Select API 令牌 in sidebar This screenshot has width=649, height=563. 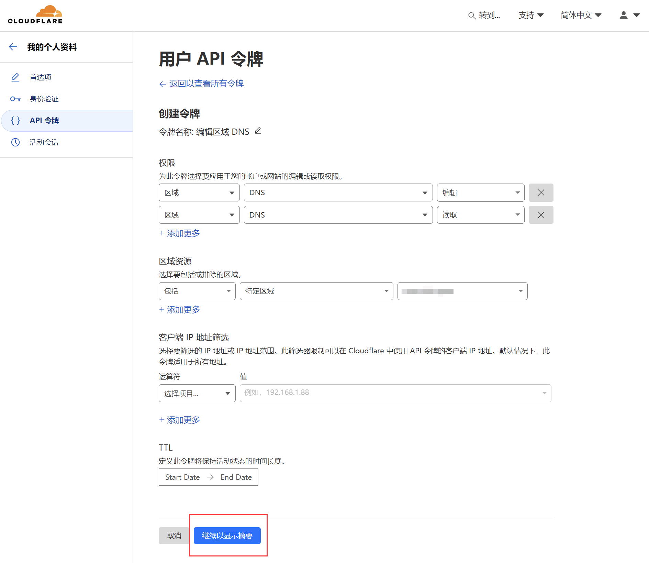(x=67, y=121)
